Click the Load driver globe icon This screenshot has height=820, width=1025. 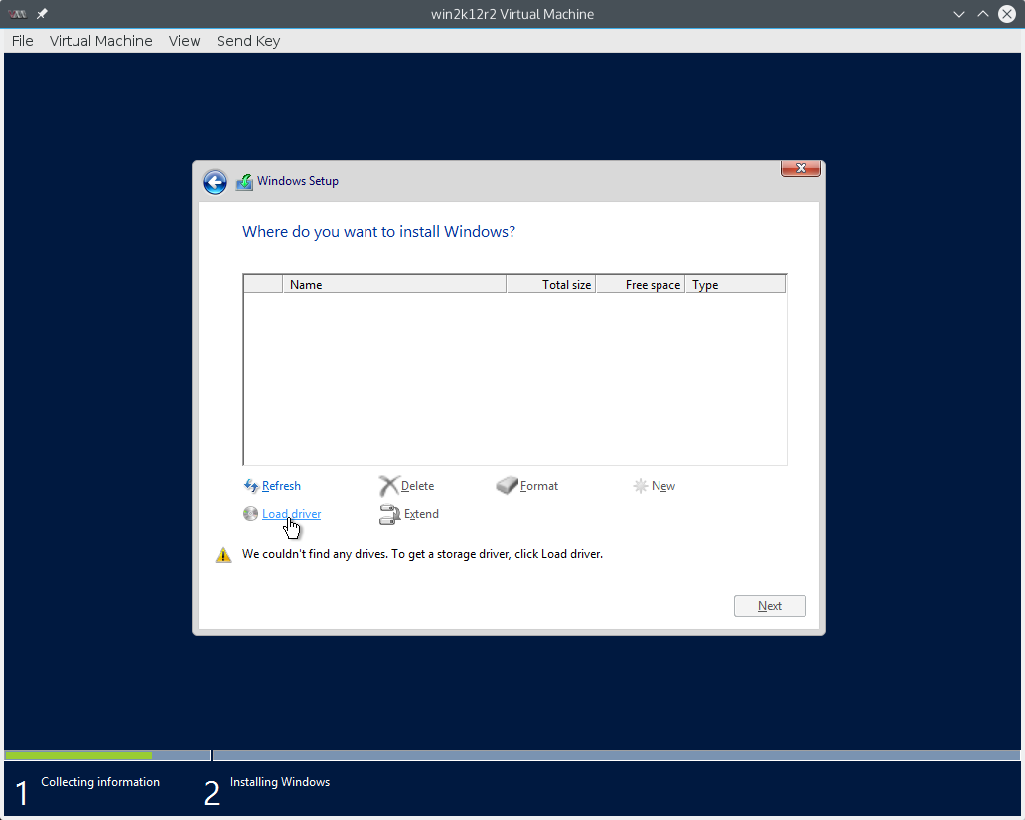tap(249, 513)
